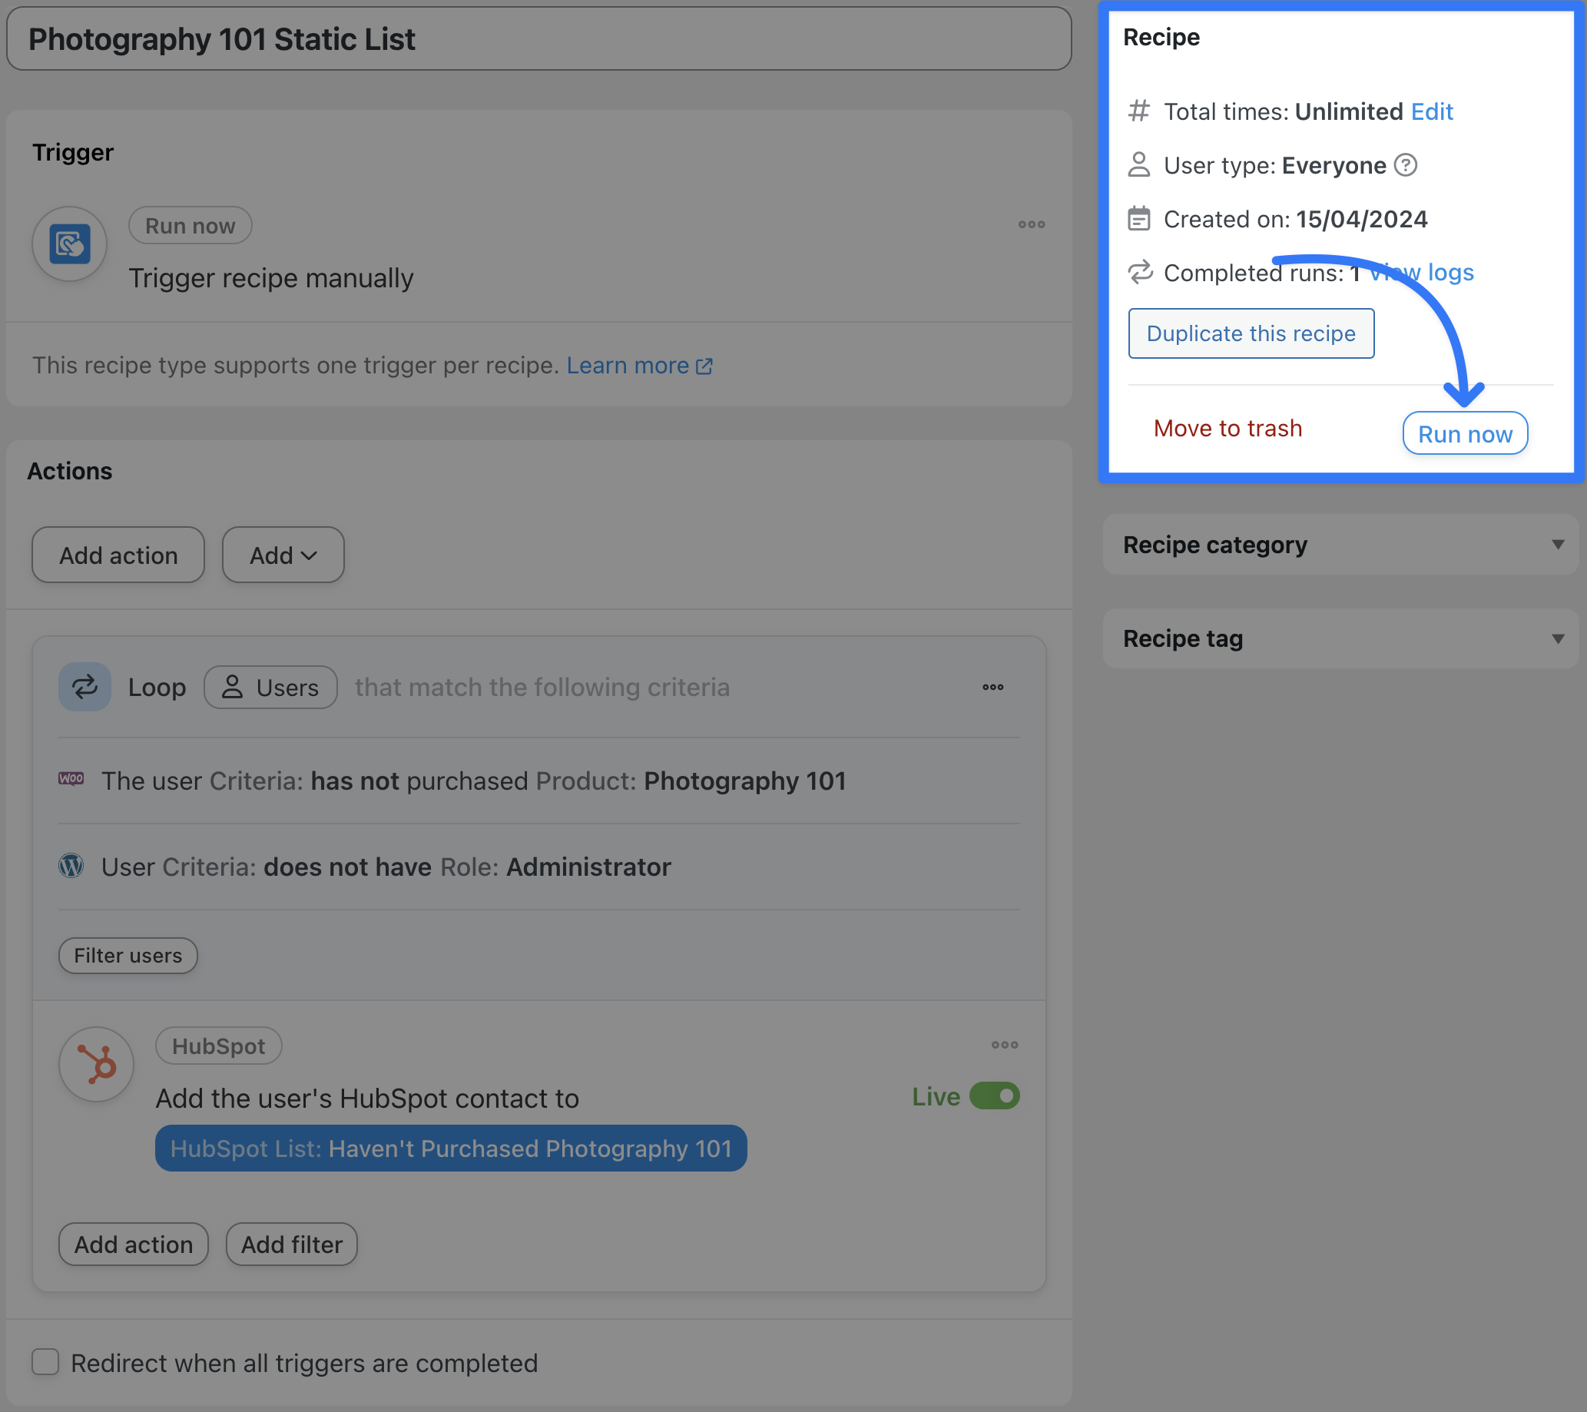
Task: Check Redirect when all triggers are completed
Action: pos(46,1362)
